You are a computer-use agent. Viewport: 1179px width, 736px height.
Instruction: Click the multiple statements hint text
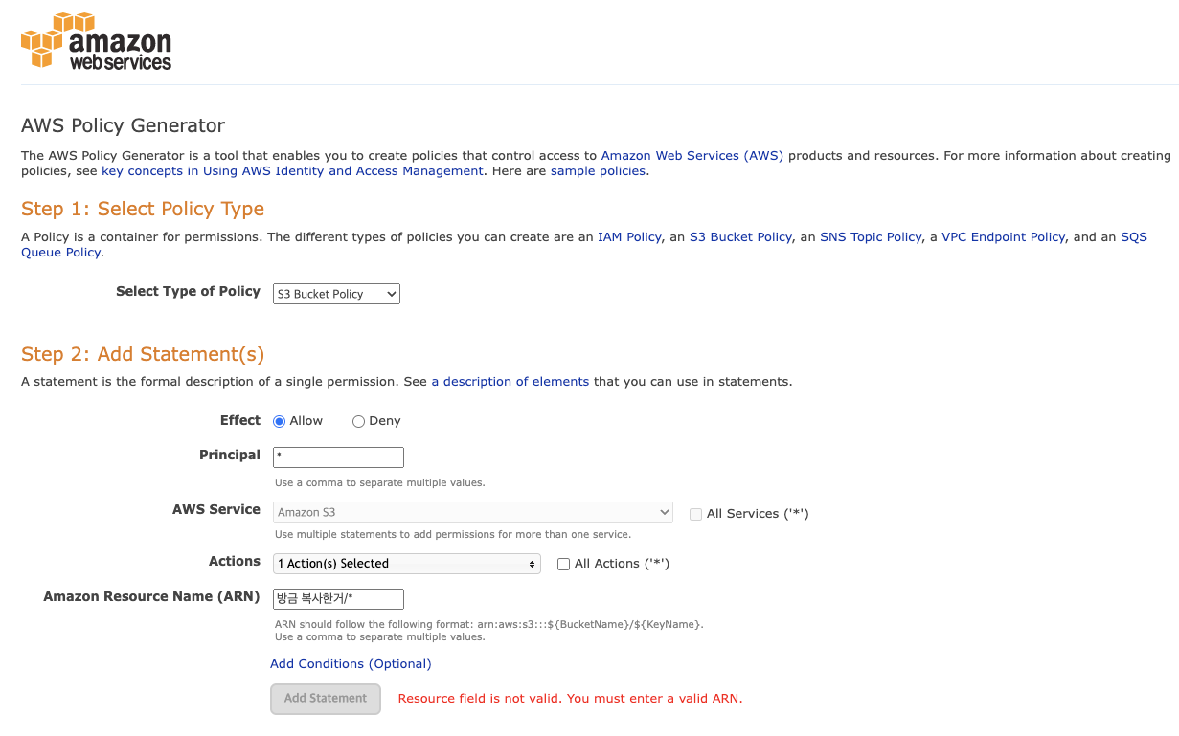pyautogui.click(x=453, y=534)
